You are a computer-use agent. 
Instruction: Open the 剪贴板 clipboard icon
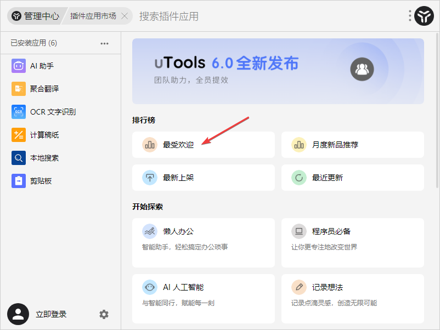click(x=19, y=181)
